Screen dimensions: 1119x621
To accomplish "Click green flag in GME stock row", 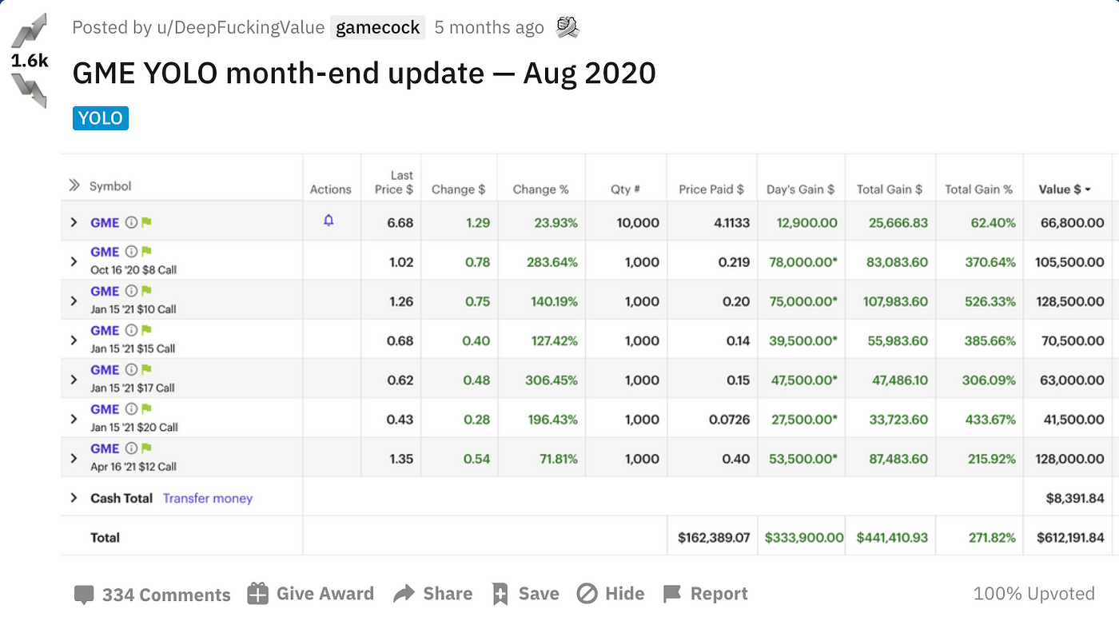I will pos(146,223).
